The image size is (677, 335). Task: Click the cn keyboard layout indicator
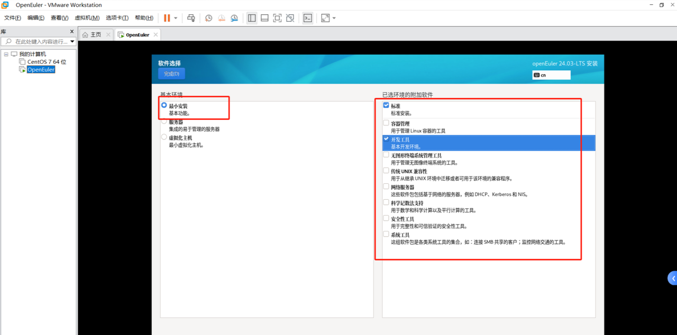click(551, 75)
